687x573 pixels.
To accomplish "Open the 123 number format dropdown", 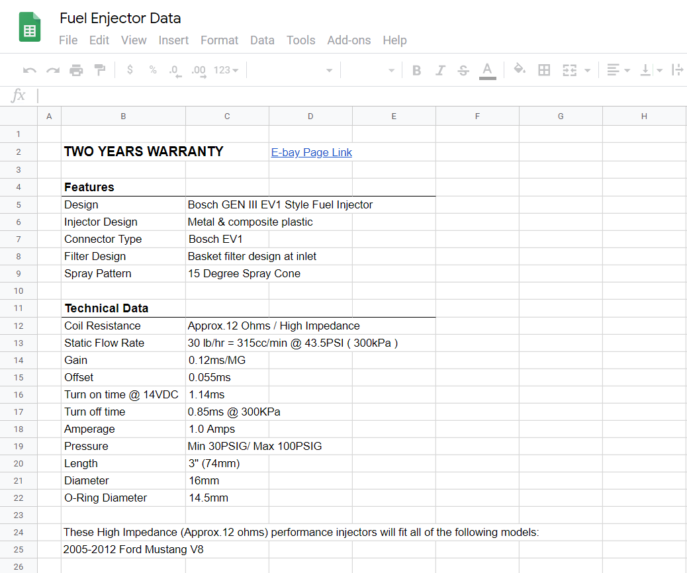I will tap(226, 70).
